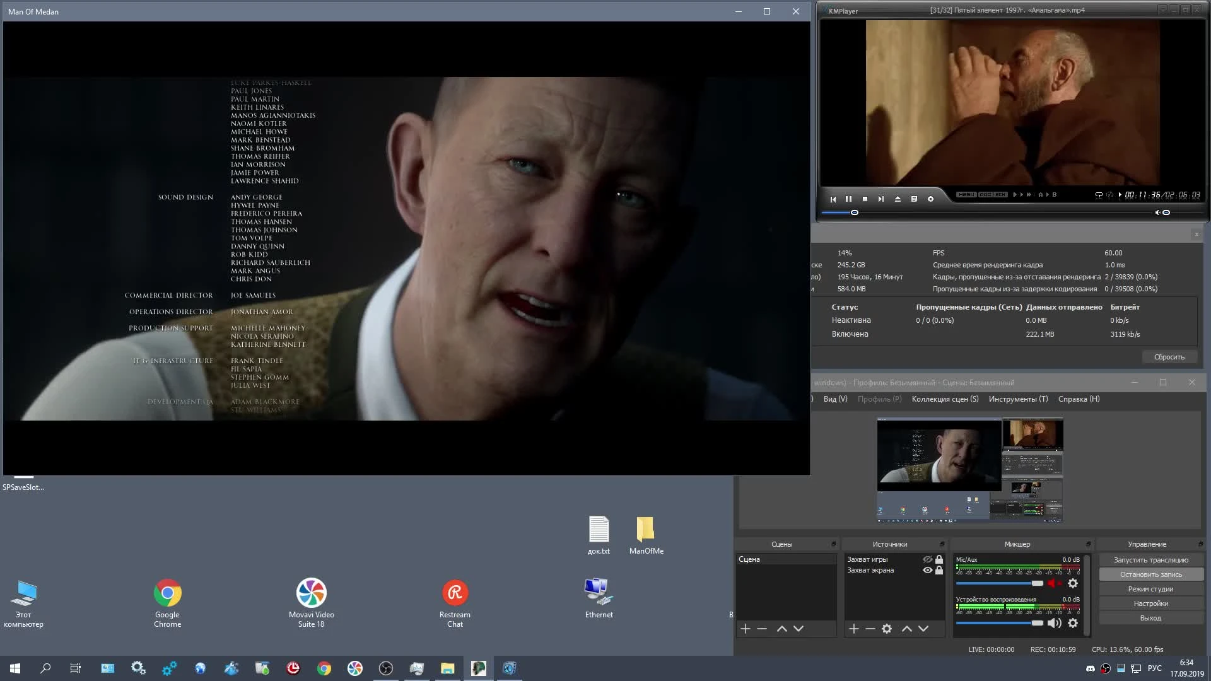Click the Остановить запись button
This screenshot has height=681, width=1211.
(x=1150, y=574)
